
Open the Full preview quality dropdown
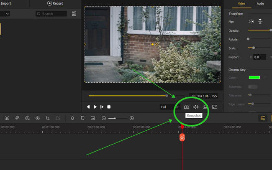pos(170,107)
